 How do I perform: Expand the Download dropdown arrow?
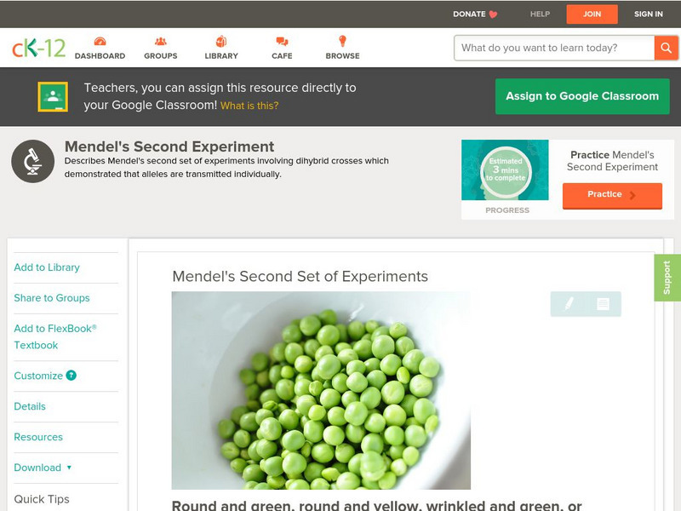coord(69,468)
